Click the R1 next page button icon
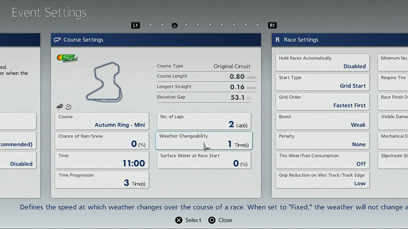The width and height of the screenshot is (408, 229). [272, 25]
